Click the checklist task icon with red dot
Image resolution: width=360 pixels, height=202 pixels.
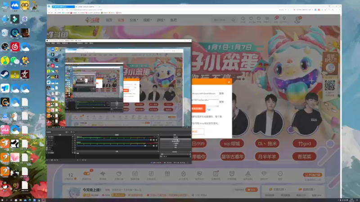pos(216,173)
